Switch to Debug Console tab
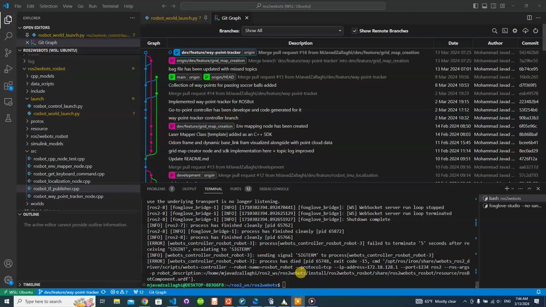This screenshot has width=546, height=307. coord(274,189)
